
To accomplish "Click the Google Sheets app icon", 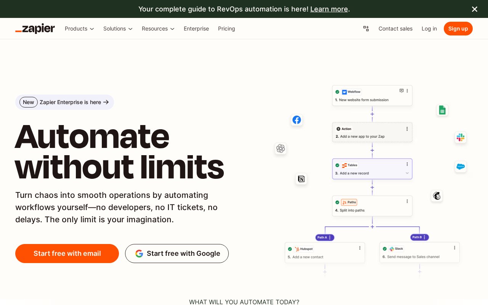I will coord(442,110).
